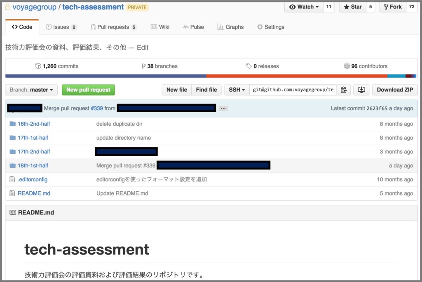Open 'update directory name' commit message

click(124, 138)
